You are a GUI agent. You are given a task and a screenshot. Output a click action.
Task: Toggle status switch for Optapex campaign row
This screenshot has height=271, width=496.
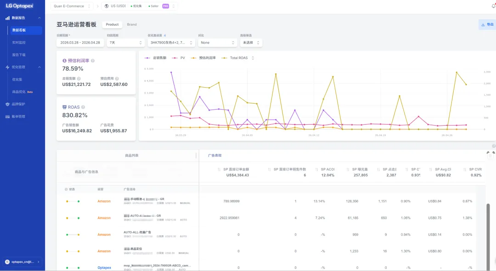click(x=73, y=268)
